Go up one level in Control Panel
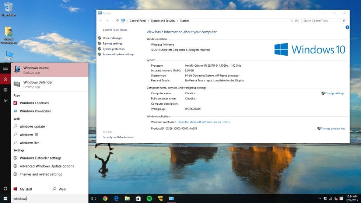This screenshot has width=361, height=203. 118,21
